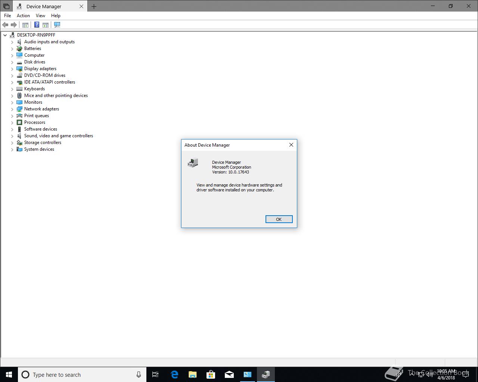
Task: Close the About Device Manager dialog
Action: coord(291,145)
